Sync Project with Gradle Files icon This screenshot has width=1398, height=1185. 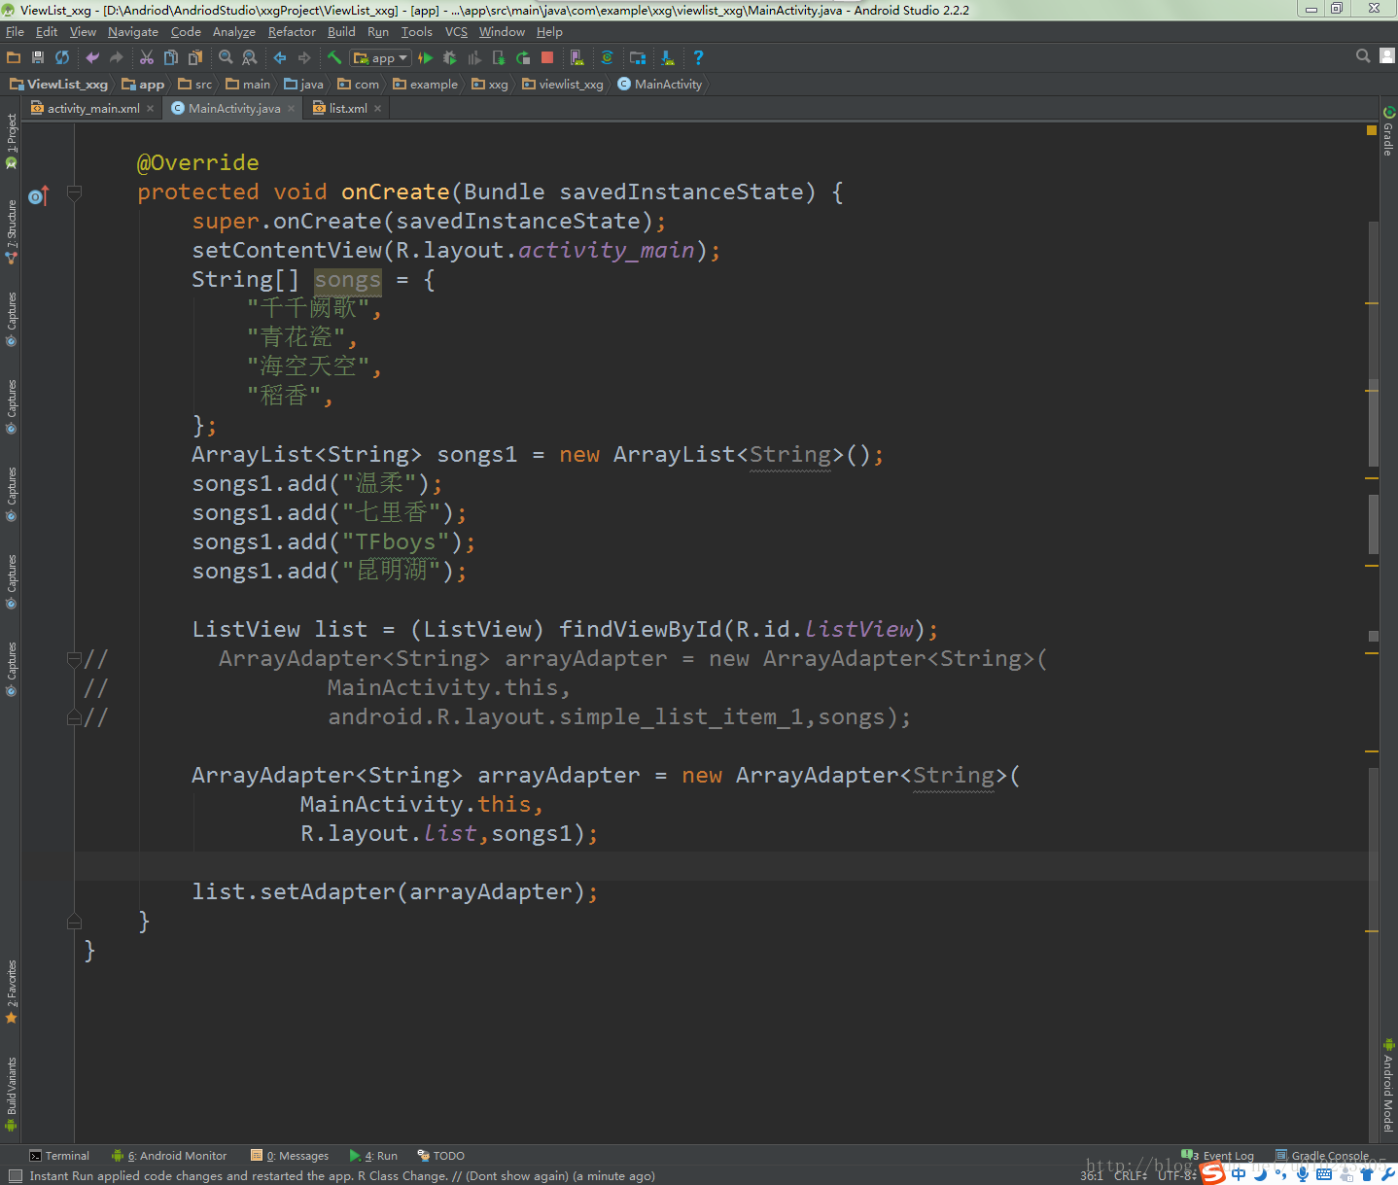click(608, 57)
